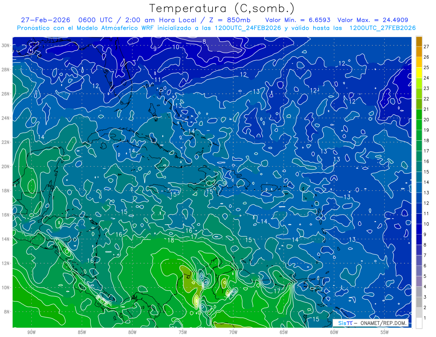Click the "65W" longitude axis label
The width and height of the screenshot is (436, 337).
[x=284, y=332]
